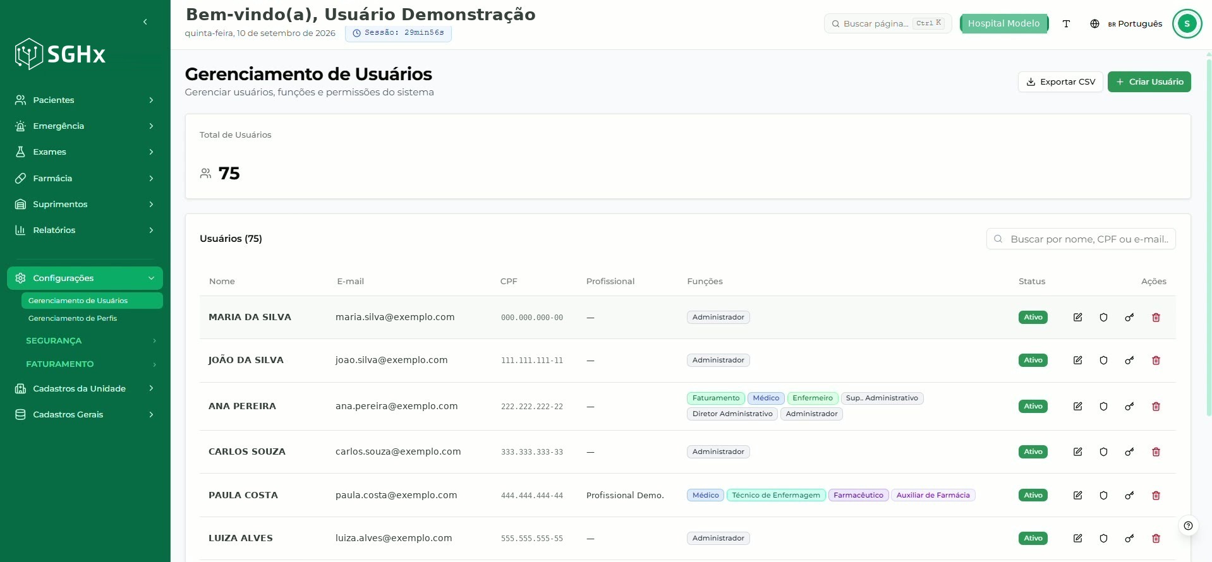
Task: Open the user avatar S menu
Action: click(x=1187, y=23)
